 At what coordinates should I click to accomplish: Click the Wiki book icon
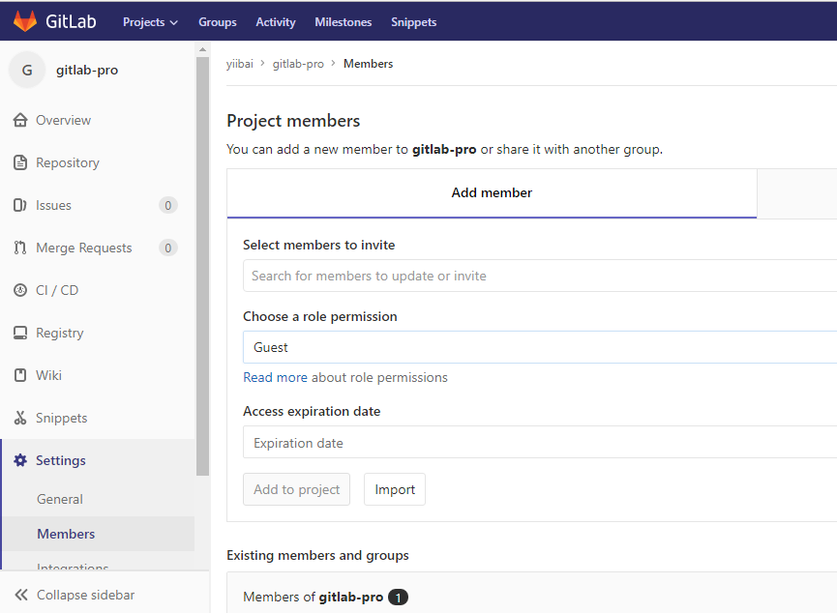[20, 375]
